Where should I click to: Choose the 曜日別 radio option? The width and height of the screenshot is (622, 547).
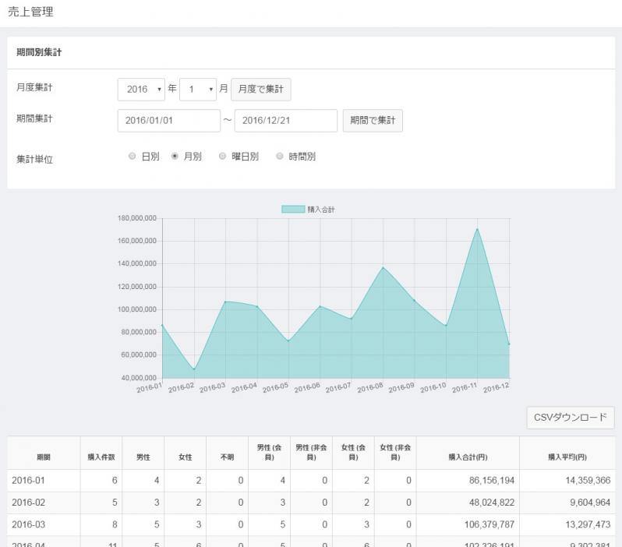click(222, 156)
